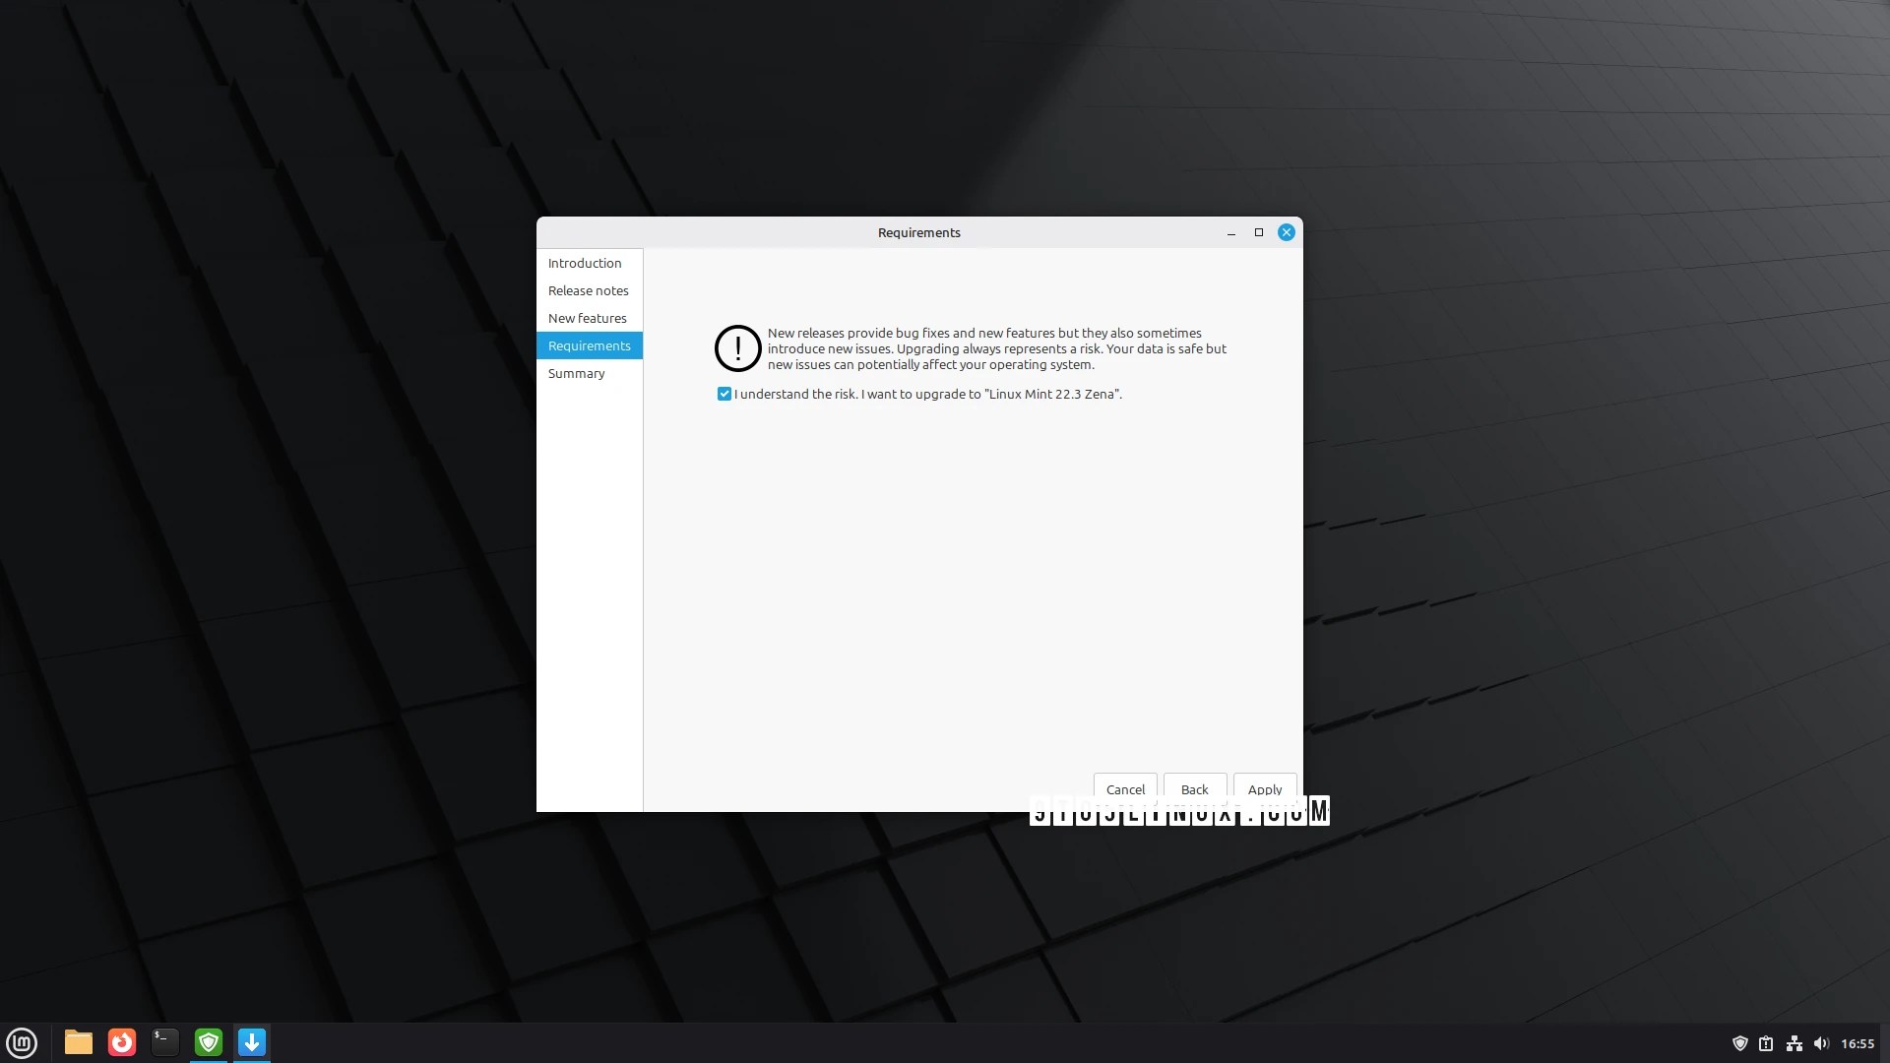This screenshot has height=1063, width=1890.
Task: Open the volume control in the tray
Action: (x=1820, y=1043)
